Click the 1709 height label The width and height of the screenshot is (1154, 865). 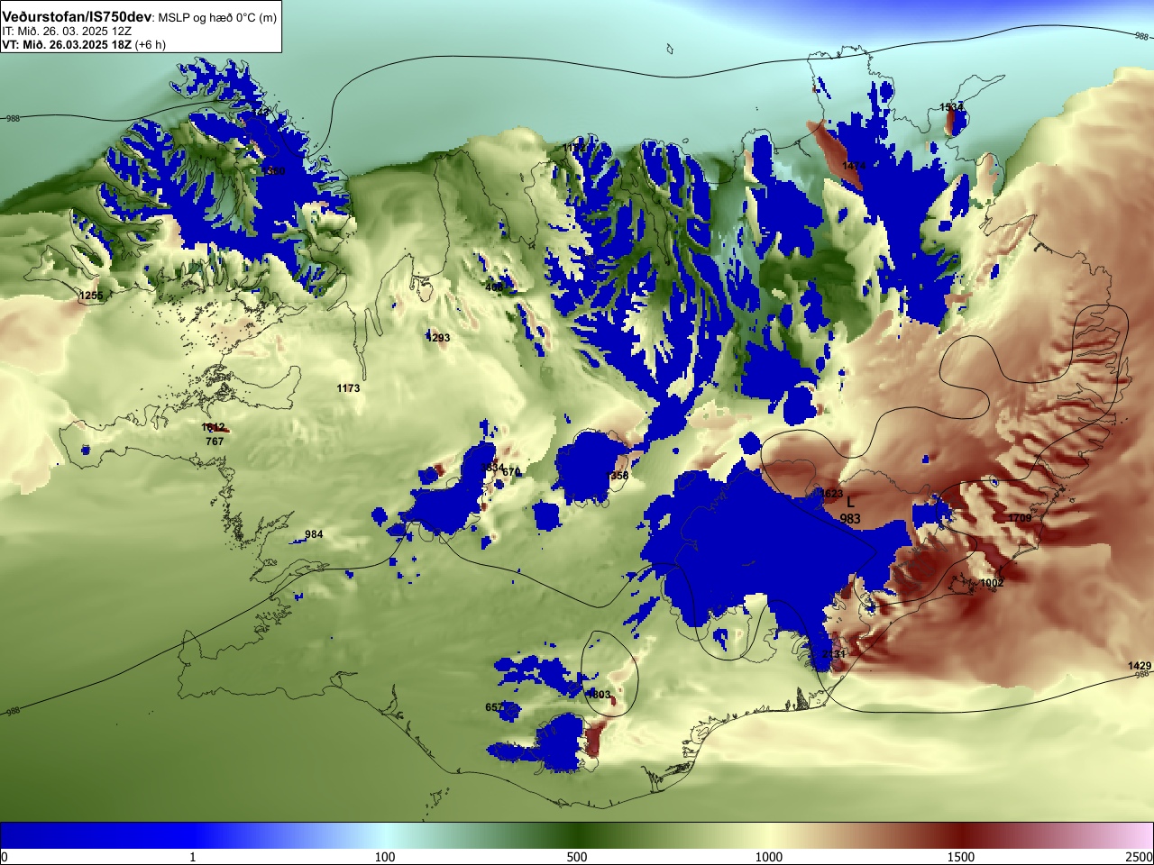[x=1020, y=518]
